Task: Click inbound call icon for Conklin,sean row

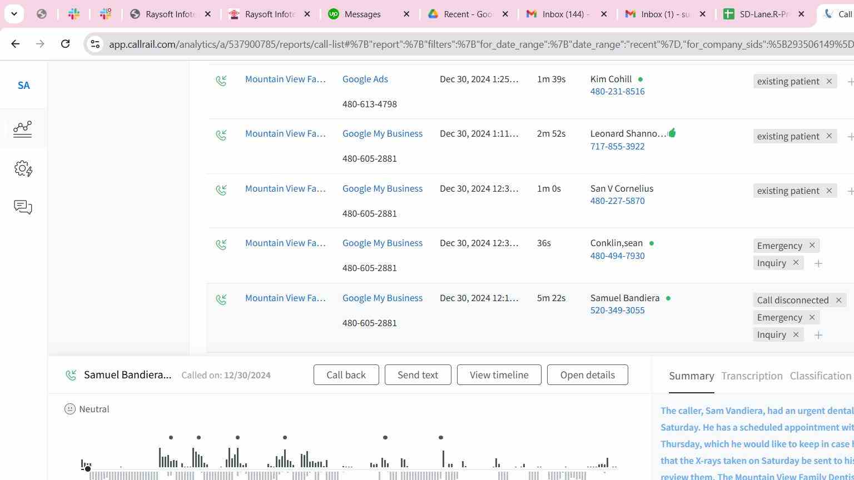Action: (221, 245)
